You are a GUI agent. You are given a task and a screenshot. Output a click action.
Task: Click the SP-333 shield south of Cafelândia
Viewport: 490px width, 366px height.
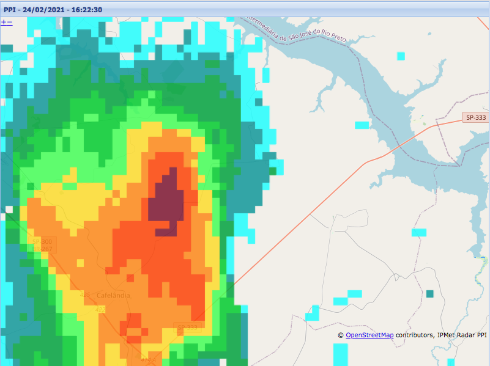point(189,328)
